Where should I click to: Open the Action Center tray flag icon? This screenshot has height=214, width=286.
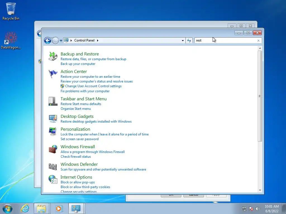(x=251, y=209)
